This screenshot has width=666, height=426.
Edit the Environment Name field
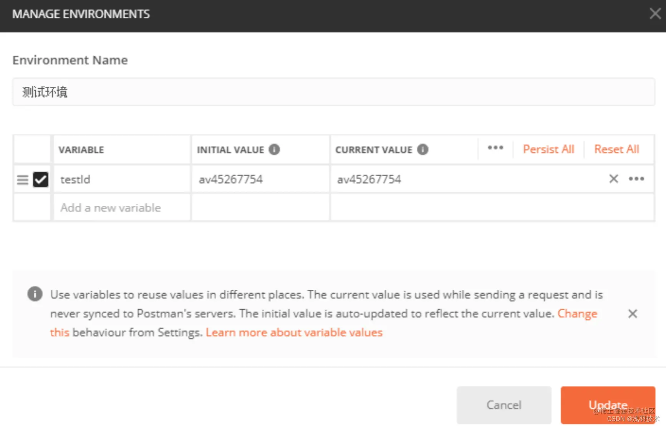pyautogui.click(x=333, y=92)
